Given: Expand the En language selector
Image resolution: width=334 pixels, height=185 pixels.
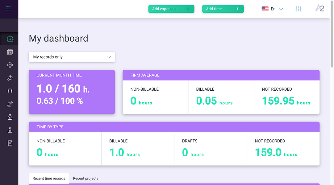Looking at the screenshot, I should pyautogui.click(x=273, y=9).
